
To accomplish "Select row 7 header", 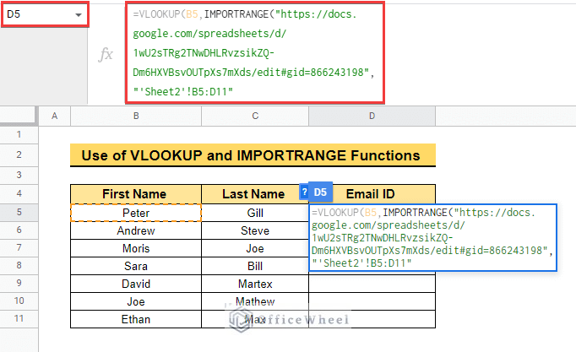I will (19, 248).
